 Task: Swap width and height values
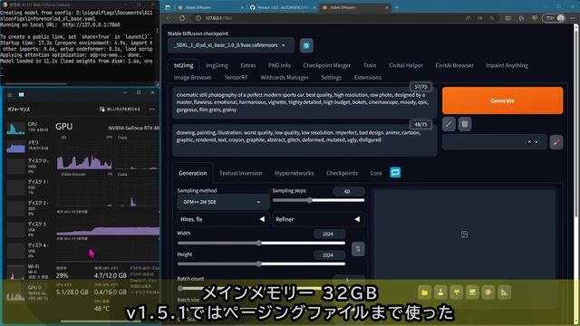coord(358,249)
